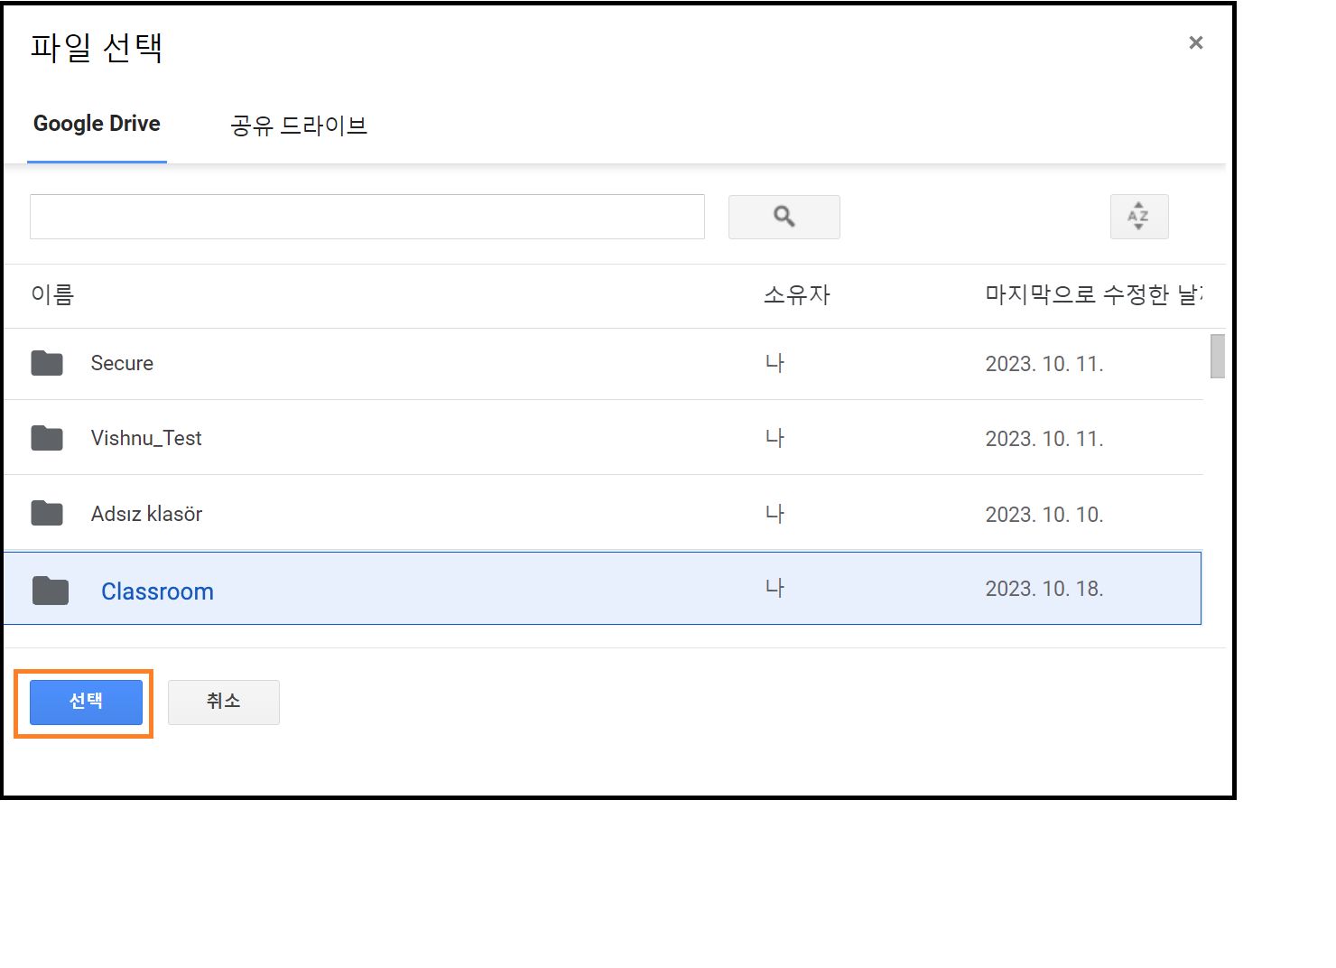1336x968 pixels.
Task: Focus the file search input field
Action: (x=366, y=217)
